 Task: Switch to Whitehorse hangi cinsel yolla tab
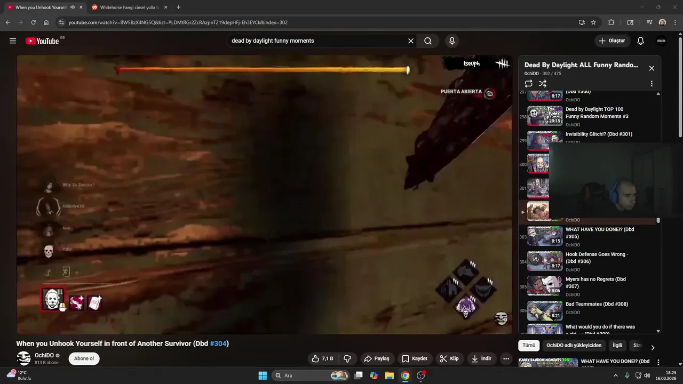click(x=129, y=7)
